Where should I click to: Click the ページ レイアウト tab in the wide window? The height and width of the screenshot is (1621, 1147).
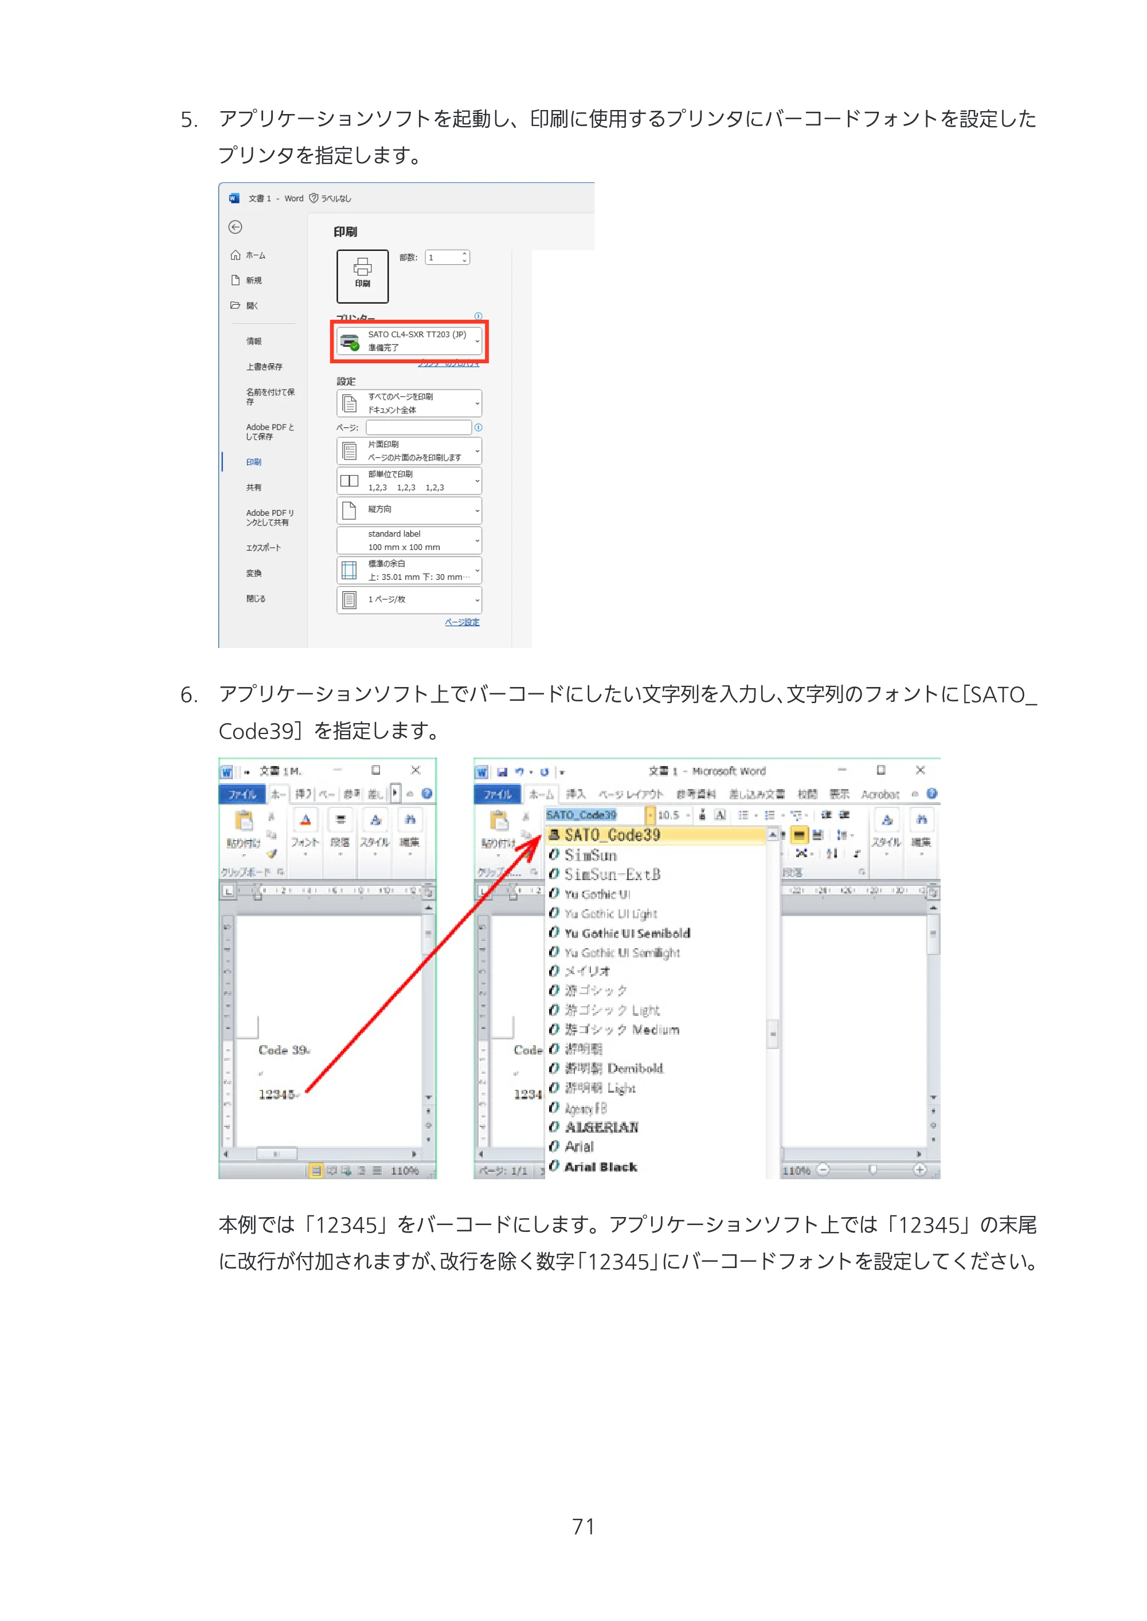pos(631,794)
